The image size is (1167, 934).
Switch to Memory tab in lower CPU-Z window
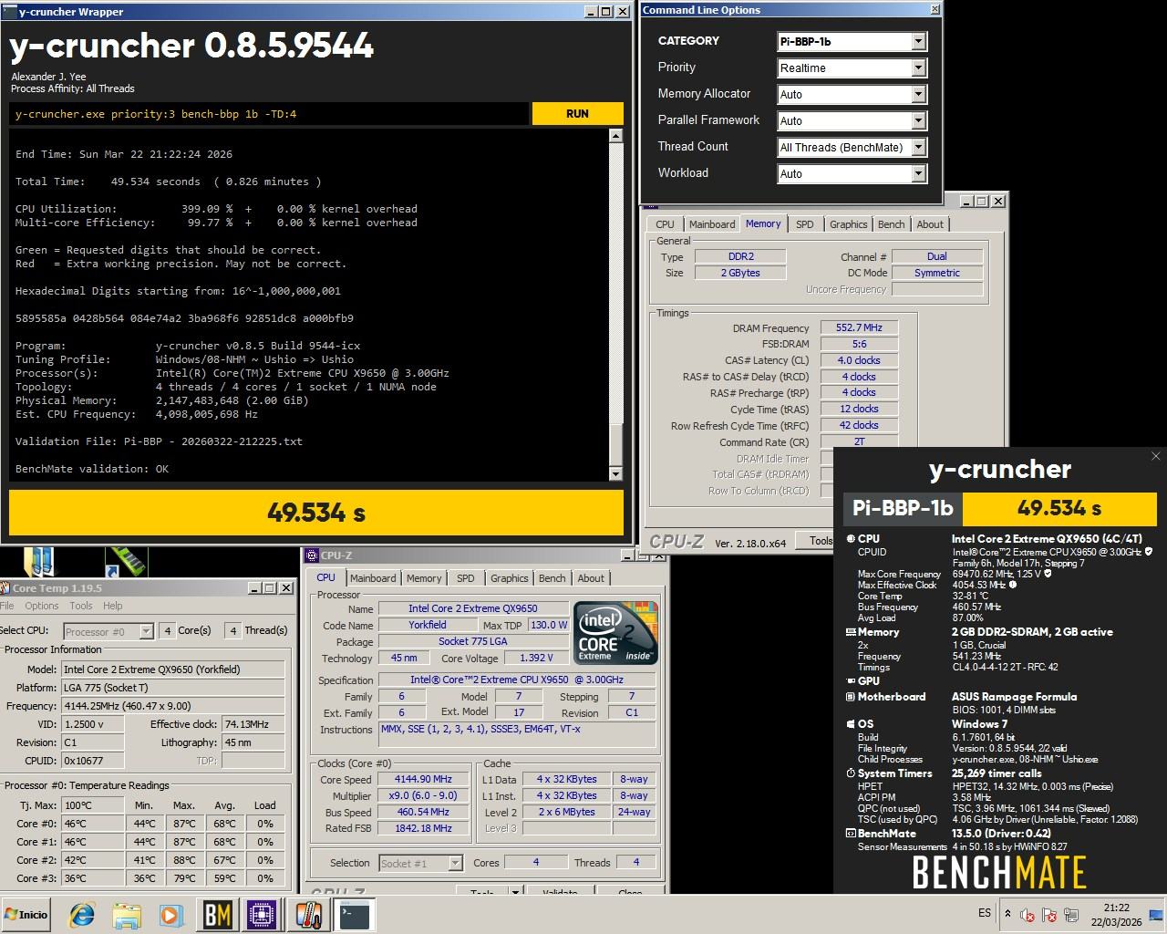(424, 578)
